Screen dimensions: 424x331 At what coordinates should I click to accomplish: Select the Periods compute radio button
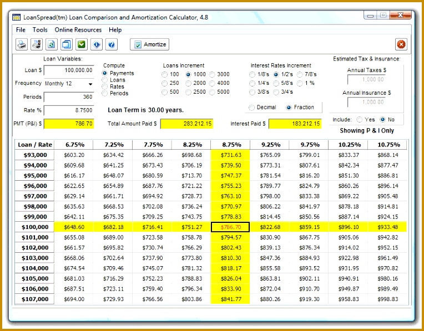(105, 94)
